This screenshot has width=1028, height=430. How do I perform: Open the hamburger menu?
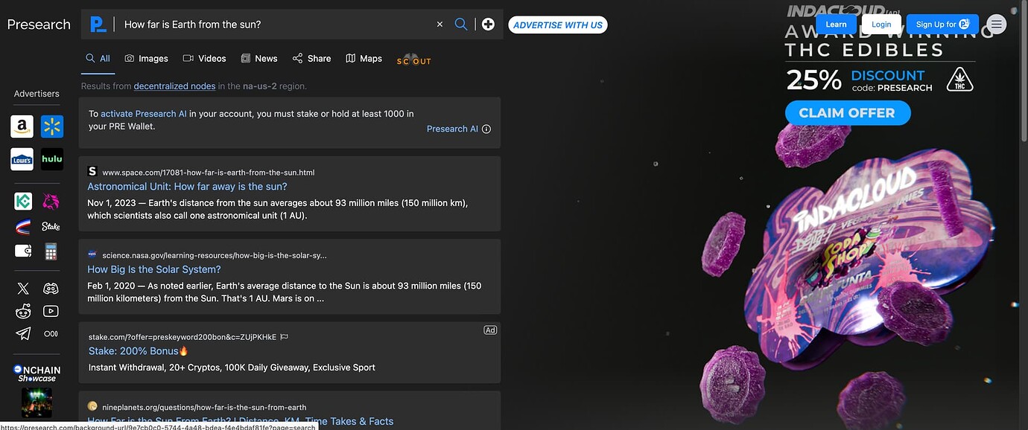996,25
